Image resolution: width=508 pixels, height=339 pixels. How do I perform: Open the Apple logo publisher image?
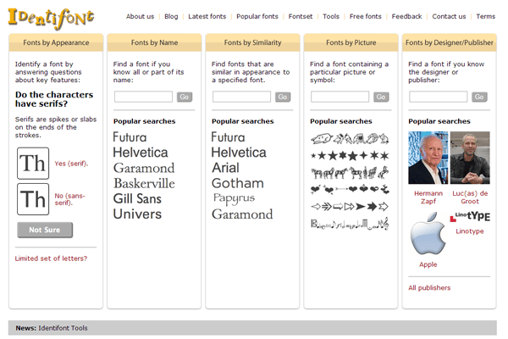[x=428, y=234]
